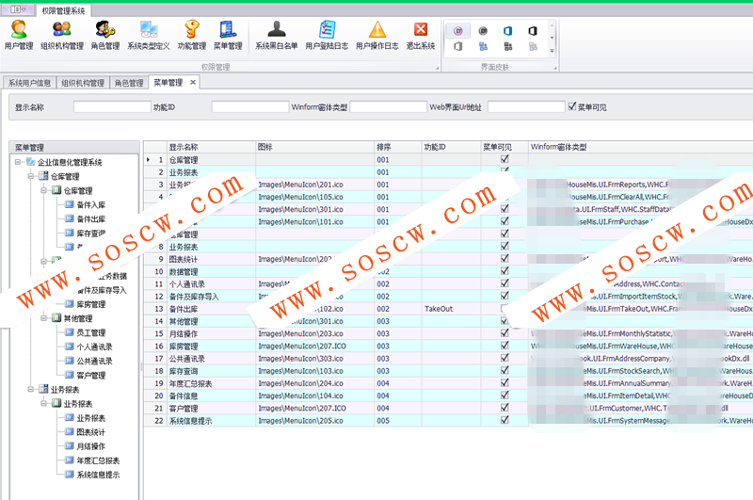Image resolution: width=753 pixels, height=500 pixels.
Task: Toggle 菜单可见 checkbox in row 1 仓库管理
Action: pyautogui.click(x=505, y=159)
